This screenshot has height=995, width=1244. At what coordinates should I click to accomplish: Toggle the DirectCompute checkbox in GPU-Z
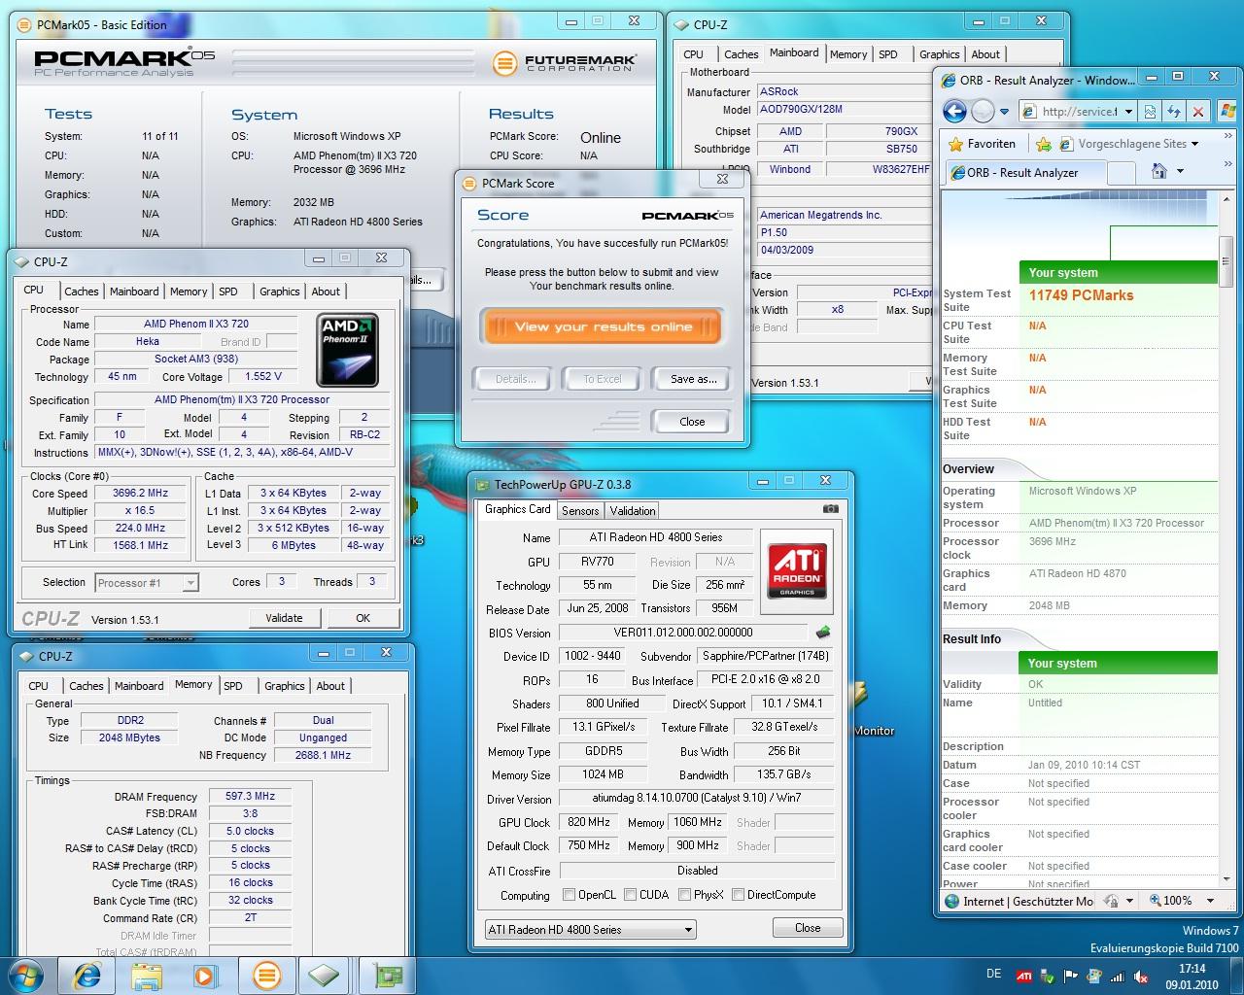tap(738, 895)
